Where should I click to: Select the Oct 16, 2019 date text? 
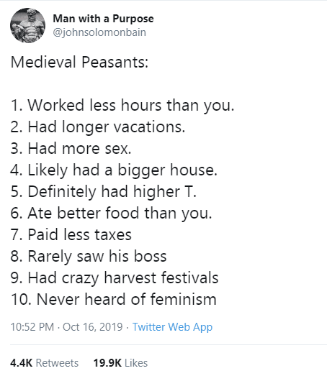click(93, 327)
